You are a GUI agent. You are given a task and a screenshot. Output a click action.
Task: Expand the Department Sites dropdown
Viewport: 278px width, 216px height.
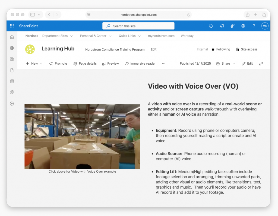(x=57, y=36)
